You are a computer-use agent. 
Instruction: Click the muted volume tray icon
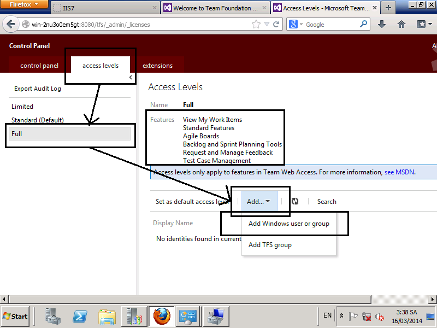coord(379,317)
